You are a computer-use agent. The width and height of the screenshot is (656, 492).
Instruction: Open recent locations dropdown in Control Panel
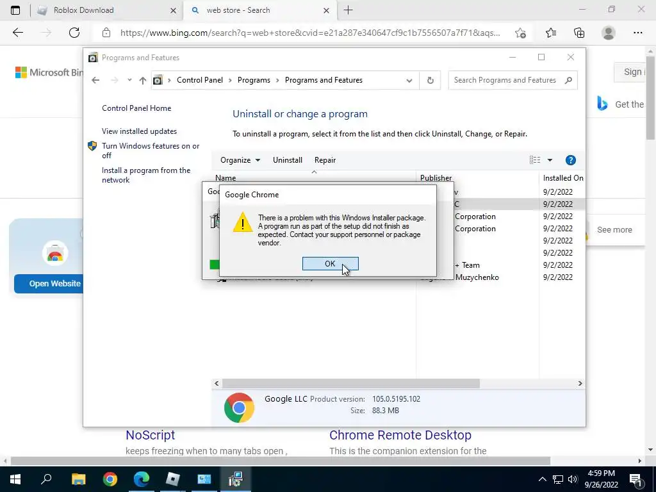click(x=129, y=80)
